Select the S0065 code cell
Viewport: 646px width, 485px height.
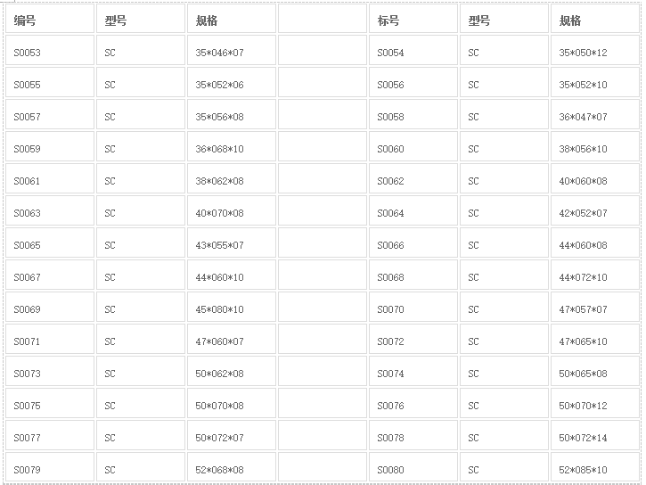49,245
